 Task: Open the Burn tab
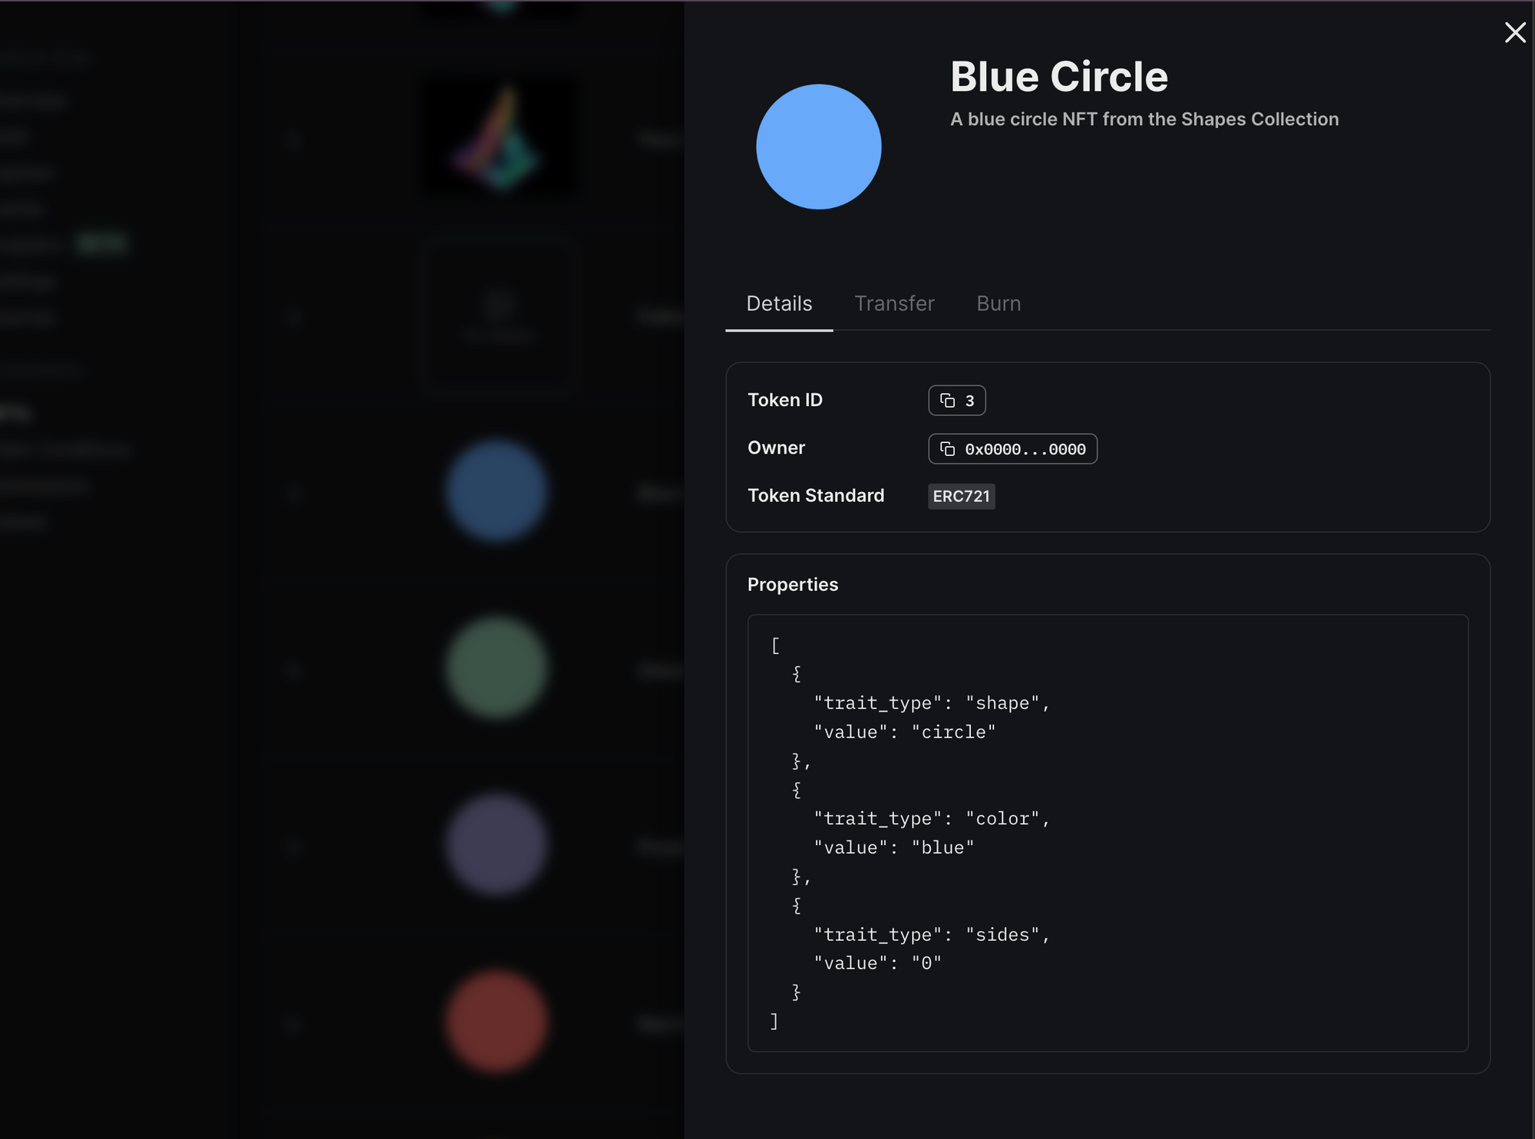click(998, 304)
